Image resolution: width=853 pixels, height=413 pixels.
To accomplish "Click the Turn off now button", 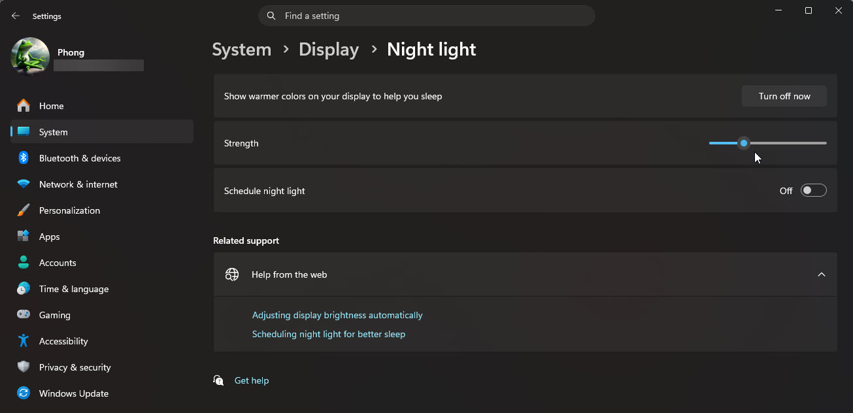I will point(784,96).
